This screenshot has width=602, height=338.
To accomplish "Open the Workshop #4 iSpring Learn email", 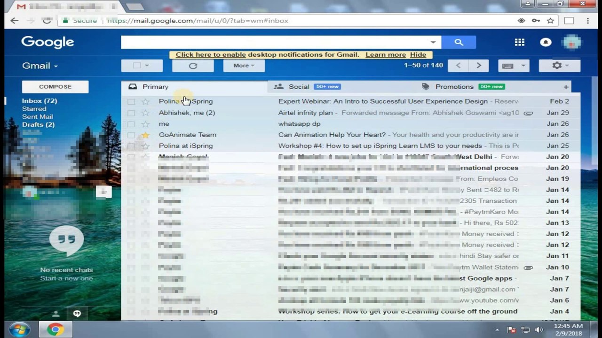I will point(380,146).
